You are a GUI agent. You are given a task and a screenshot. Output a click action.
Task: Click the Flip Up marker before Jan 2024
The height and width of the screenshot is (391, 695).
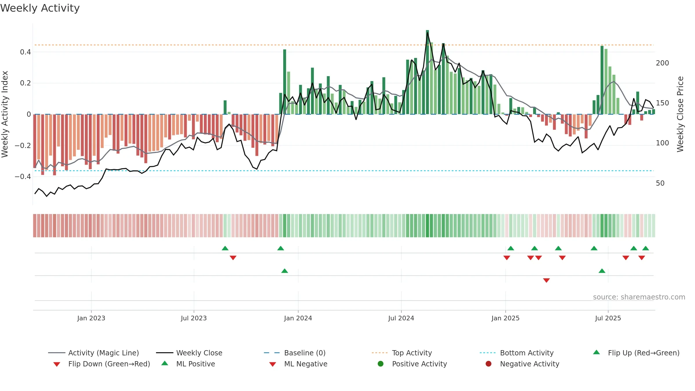[281, 248]
